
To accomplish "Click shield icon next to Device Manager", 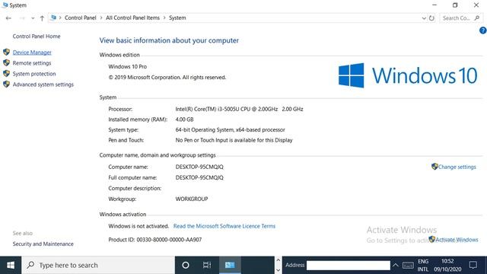I will click(6, 53).
